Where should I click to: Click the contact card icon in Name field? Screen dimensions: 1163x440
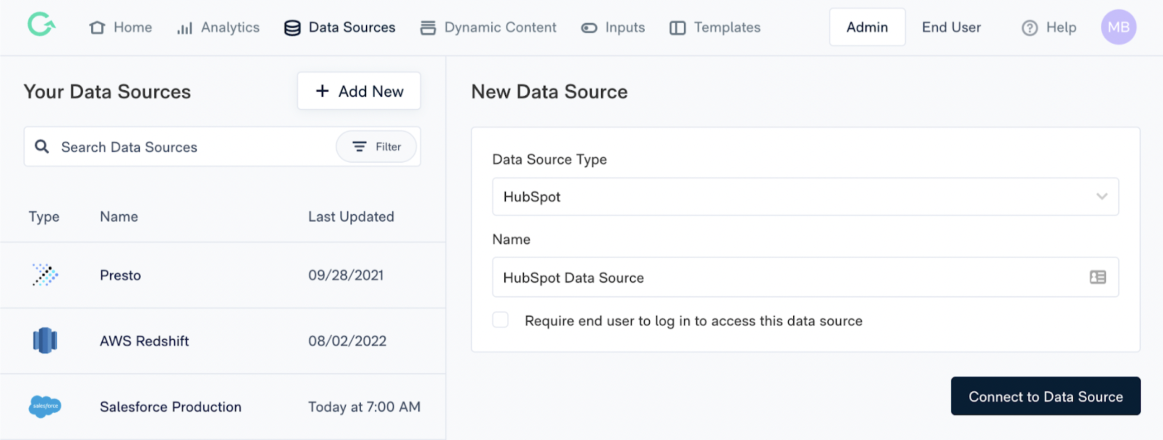tap(1098, 277)
